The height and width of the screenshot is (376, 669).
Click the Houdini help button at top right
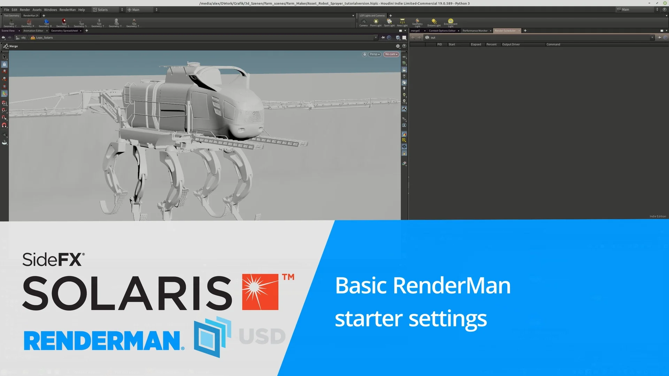[x=664, y=9]
